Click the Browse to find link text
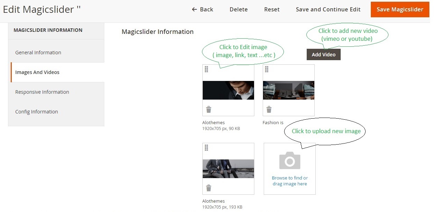Viewport: 437px width, 212px height. point(290,178)
